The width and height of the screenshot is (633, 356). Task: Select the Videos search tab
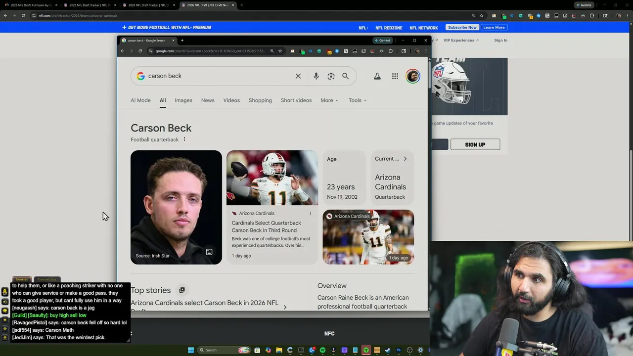(231, 100)
